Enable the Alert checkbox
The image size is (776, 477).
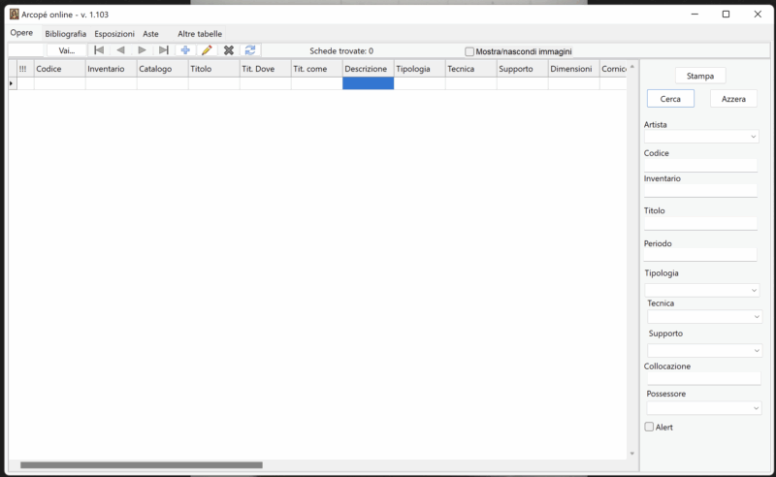tap(650, 427)
